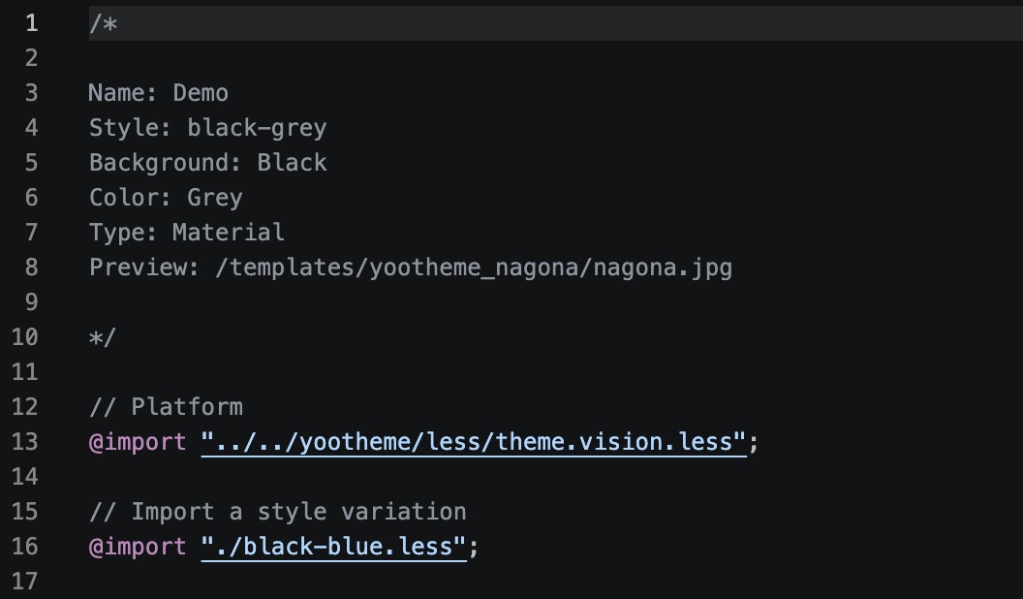This screenshot has height=599, width=1023.
Task: Select line number 10 in gutter
Action: [x=25, y=337]
